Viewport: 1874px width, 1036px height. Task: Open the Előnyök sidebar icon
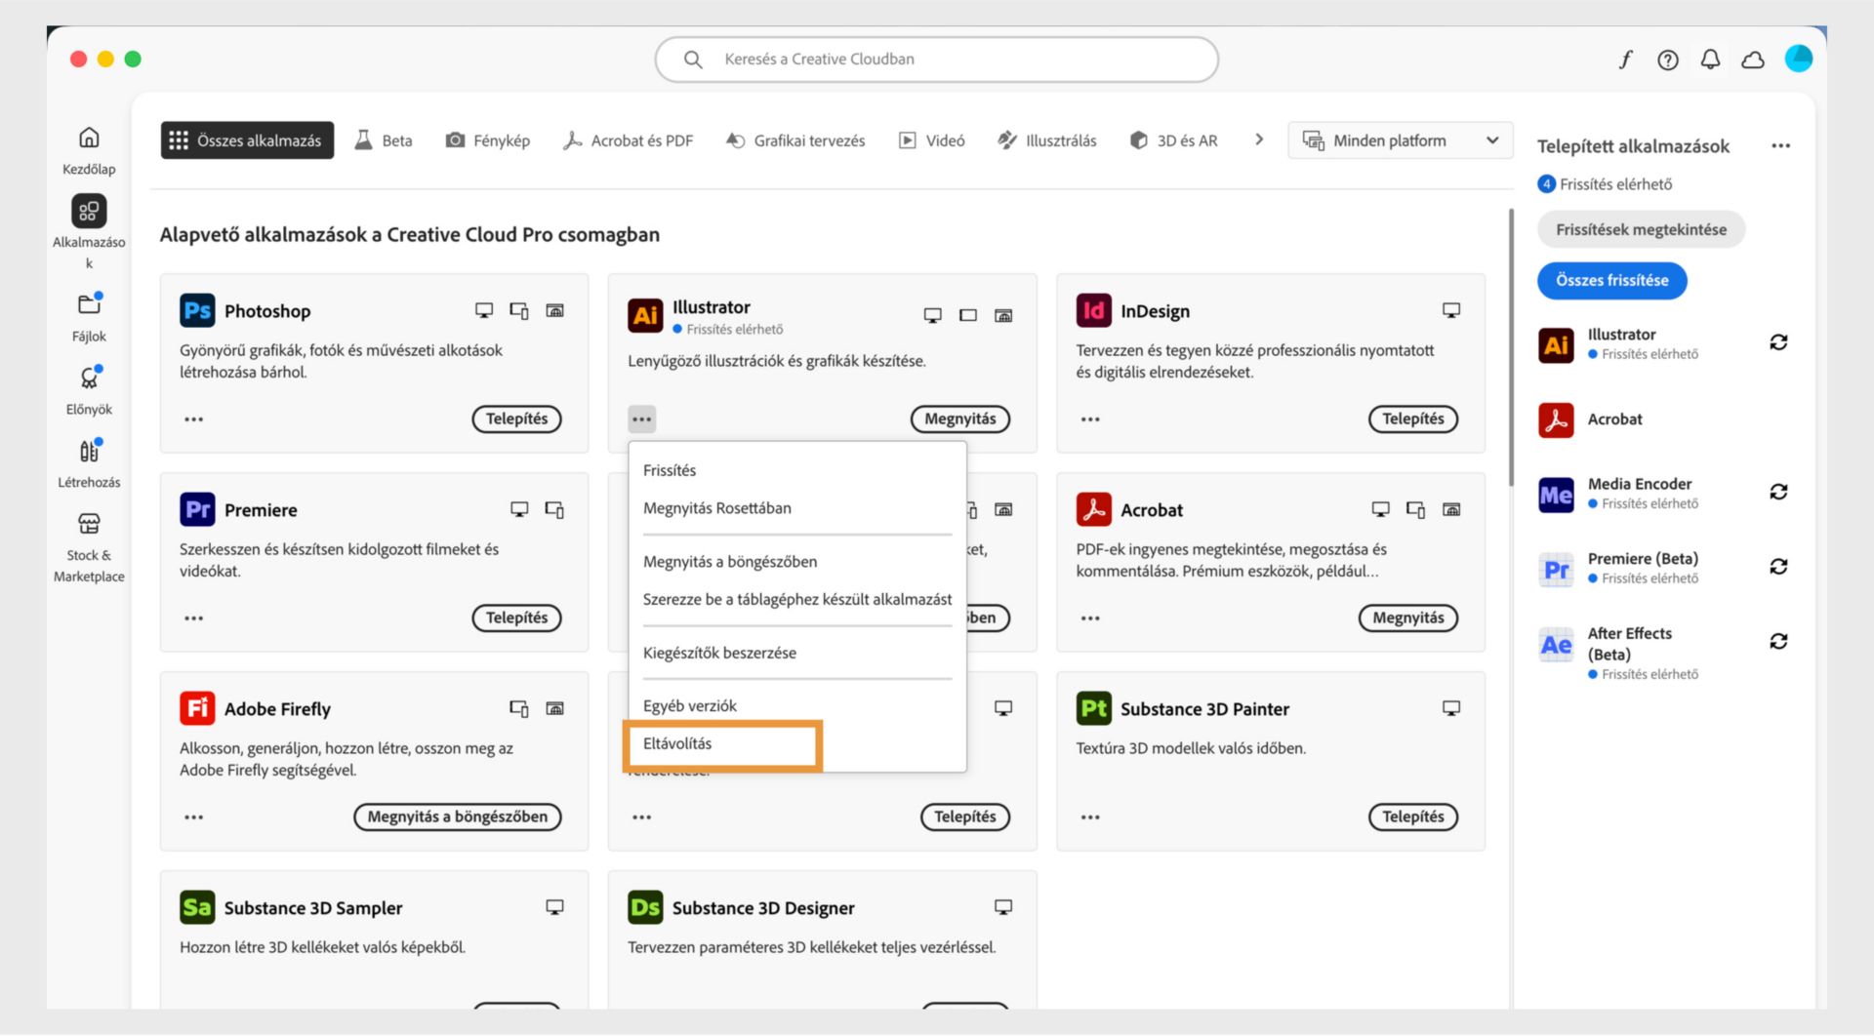(x=89, y=378)
